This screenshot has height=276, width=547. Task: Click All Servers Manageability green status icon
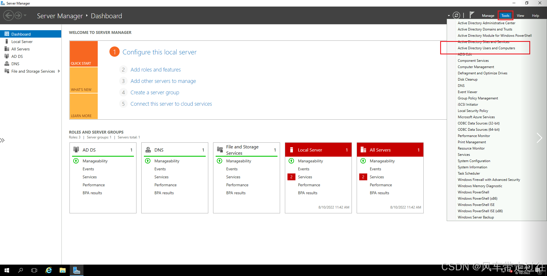363,161
